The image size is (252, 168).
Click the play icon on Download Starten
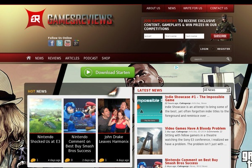tap(88, 72)
